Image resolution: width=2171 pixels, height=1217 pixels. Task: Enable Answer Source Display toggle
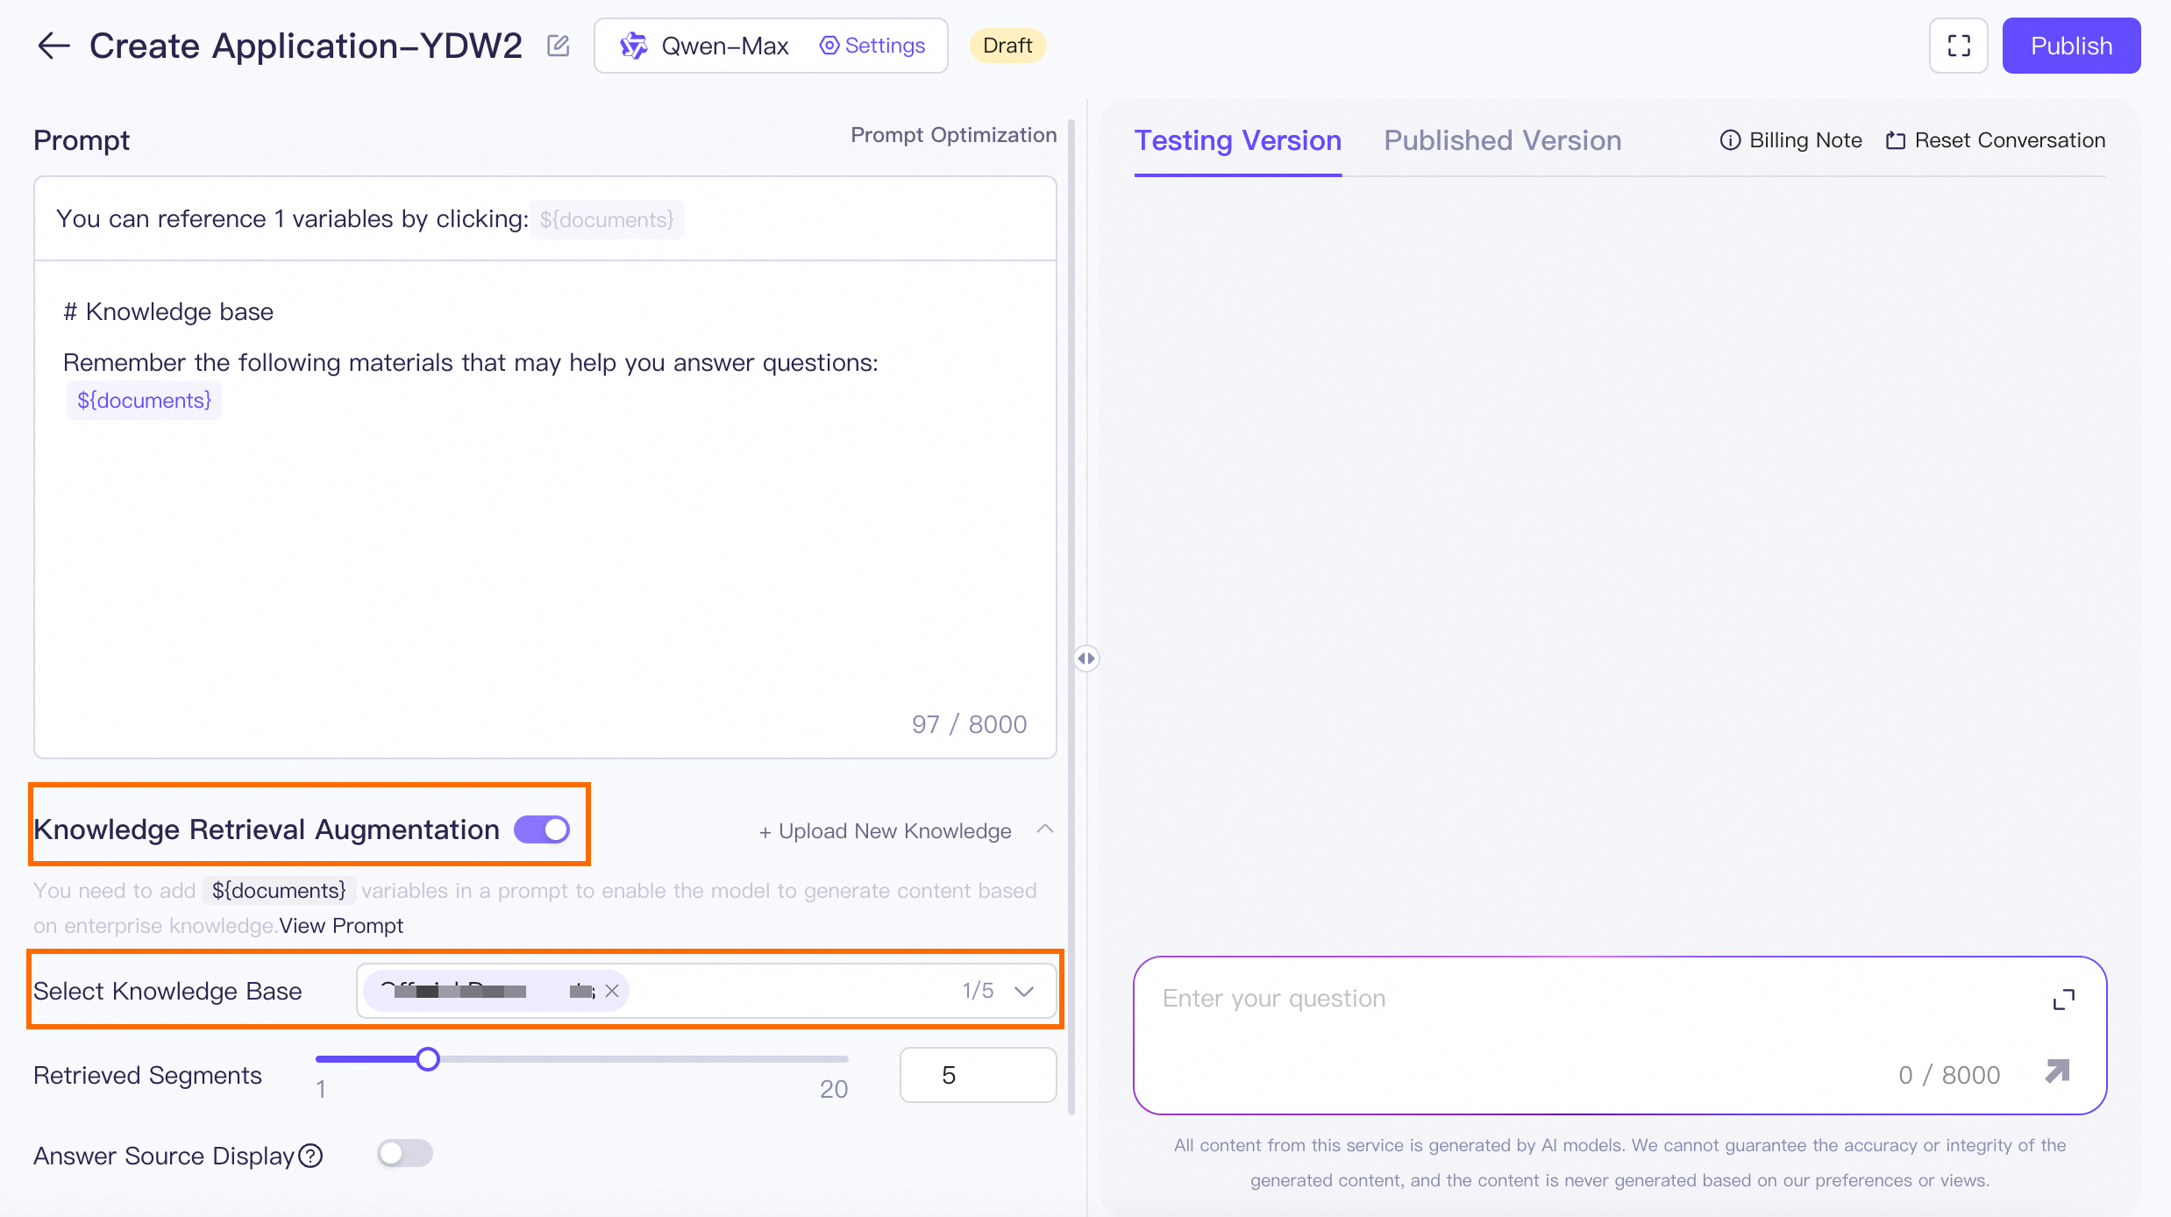[405, 1154]
